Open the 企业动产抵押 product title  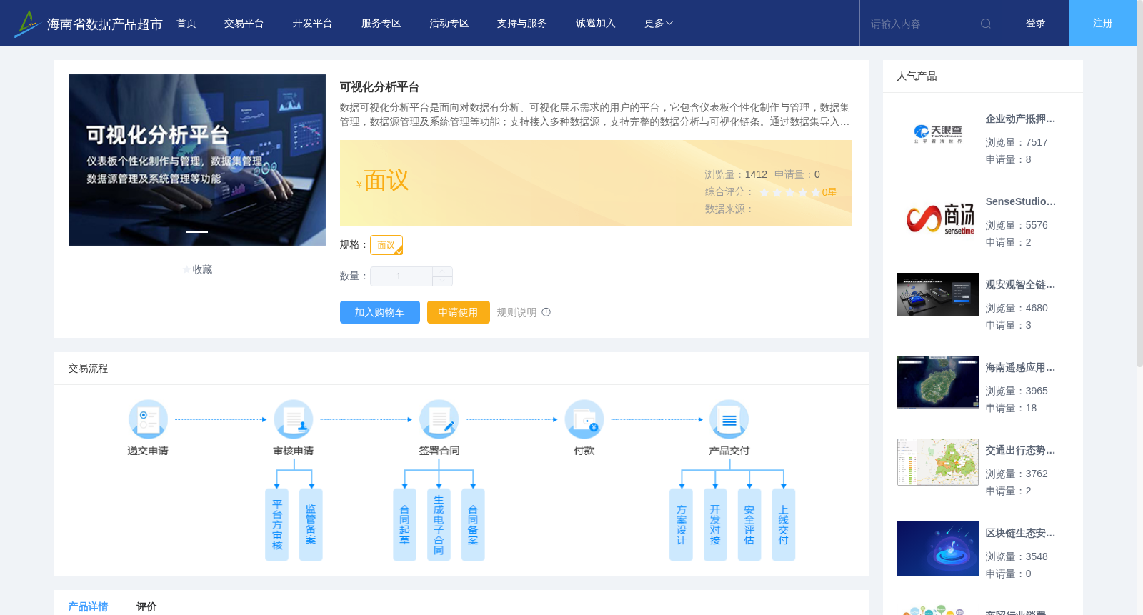(1020, 119)
